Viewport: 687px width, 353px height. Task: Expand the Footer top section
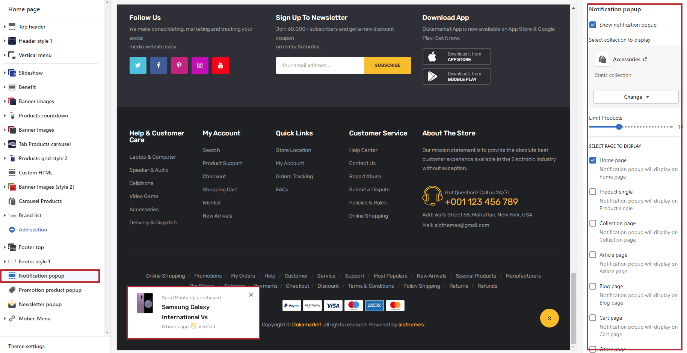pos(5,247)
